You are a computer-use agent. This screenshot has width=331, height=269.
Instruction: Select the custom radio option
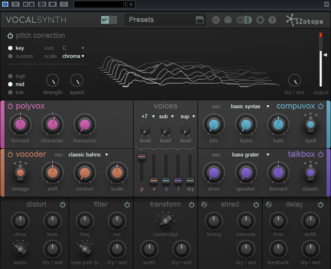tap(10, 56)
